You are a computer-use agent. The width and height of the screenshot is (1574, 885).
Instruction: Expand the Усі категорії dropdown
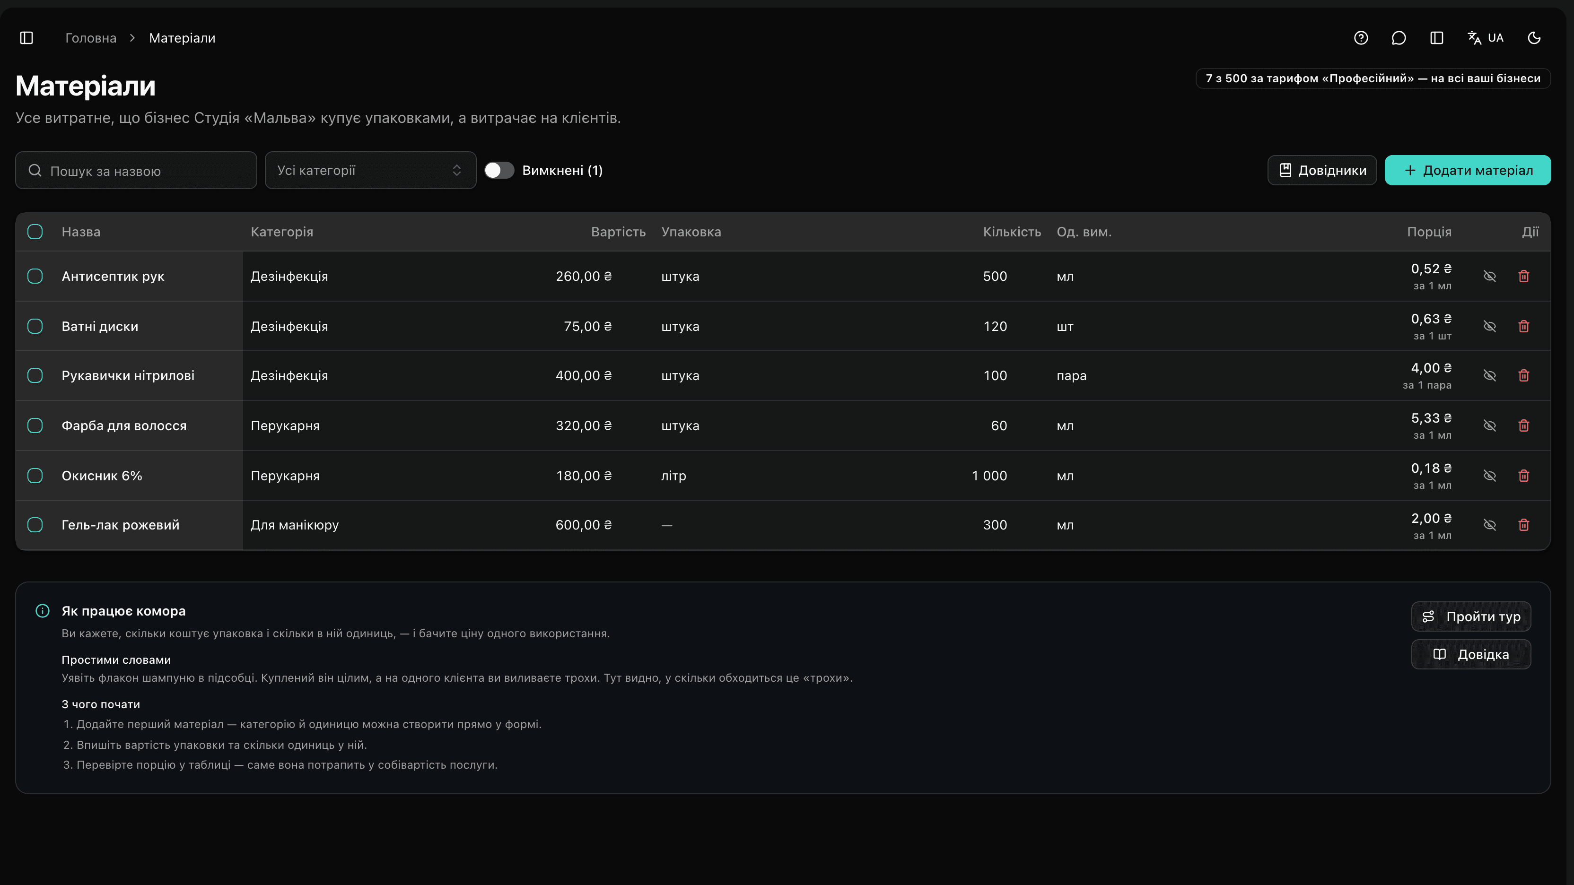tap(370, 170)
